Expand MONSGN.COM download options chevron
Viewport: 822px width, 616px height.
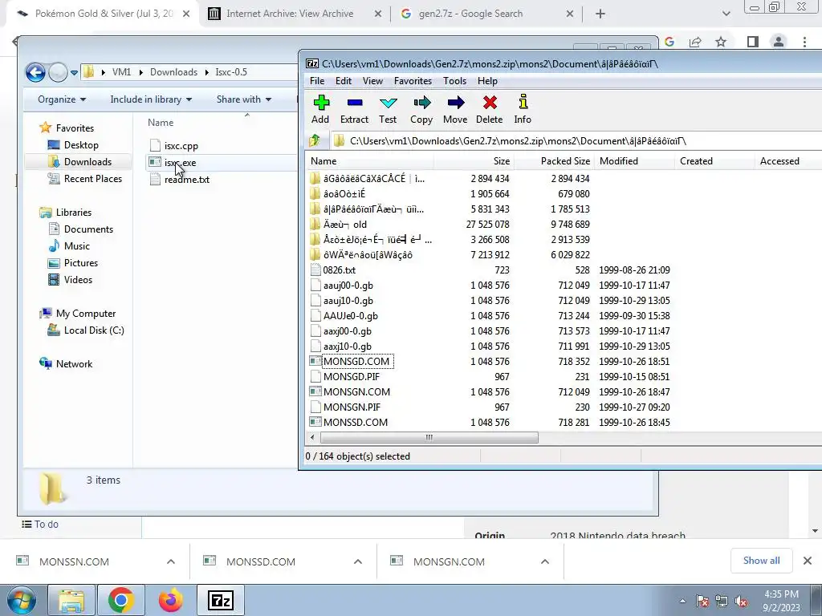tap(545, 561)
